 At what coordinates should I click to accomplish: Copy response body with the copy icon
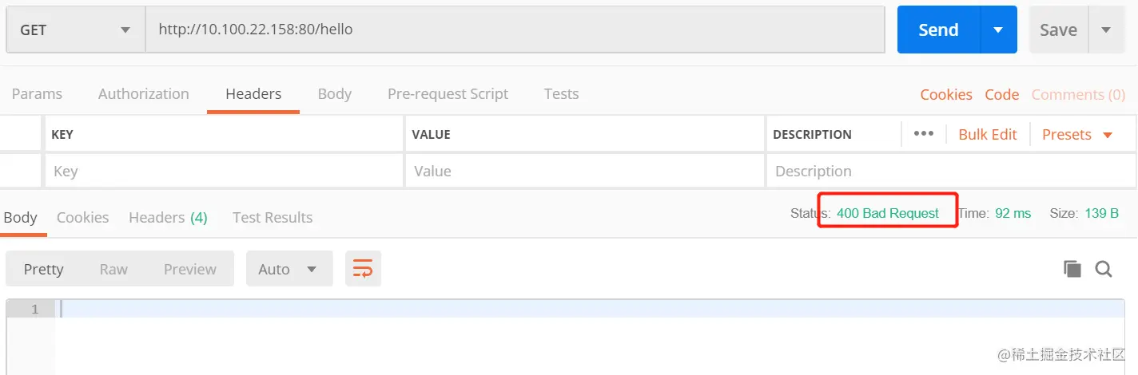pos(1072,269)
